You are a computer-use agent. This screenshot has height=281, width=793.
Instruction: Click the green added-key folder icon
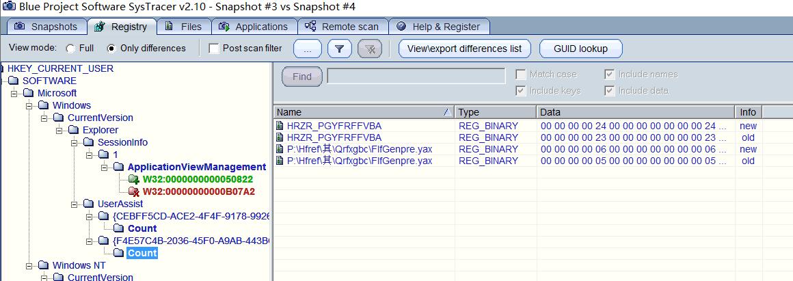pos(134,179)
